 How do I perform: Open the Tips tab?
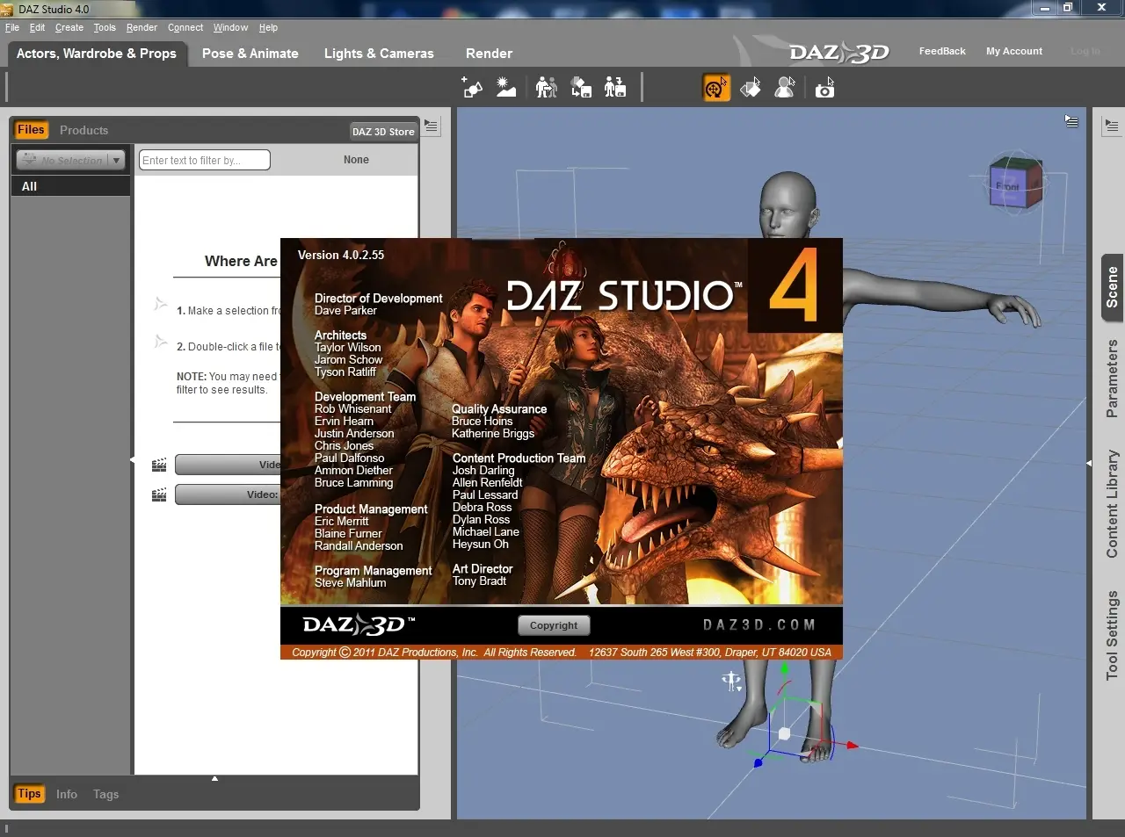(x=29, y=793)
